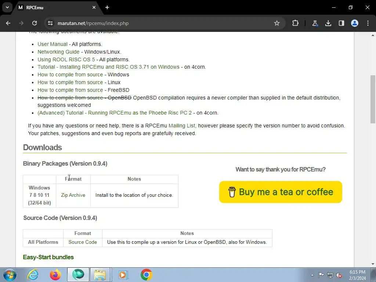Open the taskbar clock 6:15 PM
Screen dimensions: 376x282
coord(357,275)
